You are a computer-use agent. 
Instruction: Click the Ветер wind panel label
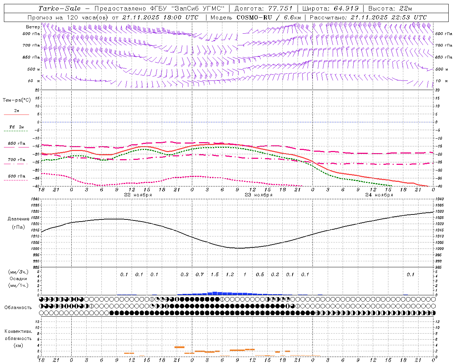click(x=33, y=27)
